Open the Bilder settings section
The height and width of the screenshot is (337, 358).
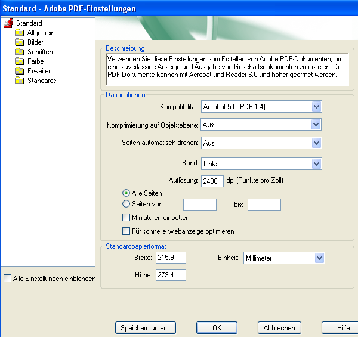(x=35, y=42)
